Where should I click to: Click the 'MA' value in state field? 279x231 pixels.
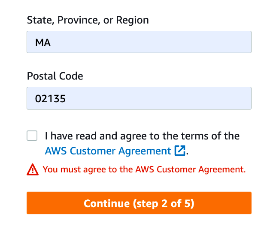point(43,43)
